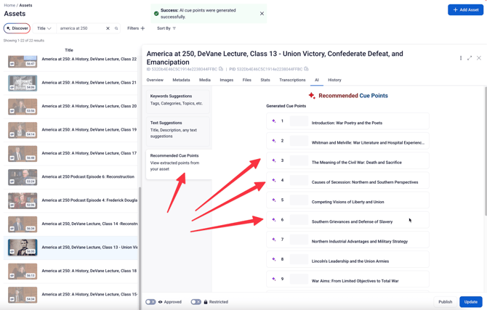Open Keywords Suggestions section
The image size is (487, 310).
[x=177, y=102]
